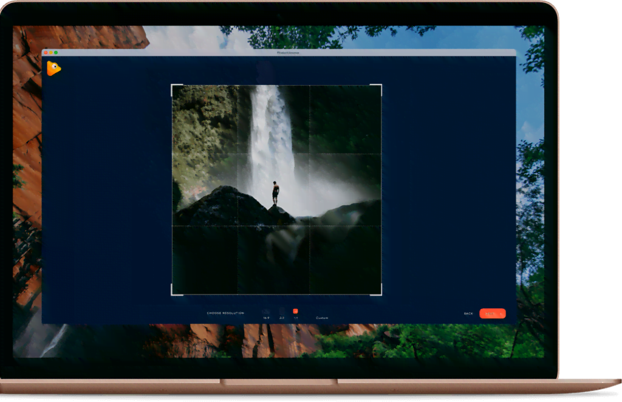Minimize the app window

click(50, 52)
